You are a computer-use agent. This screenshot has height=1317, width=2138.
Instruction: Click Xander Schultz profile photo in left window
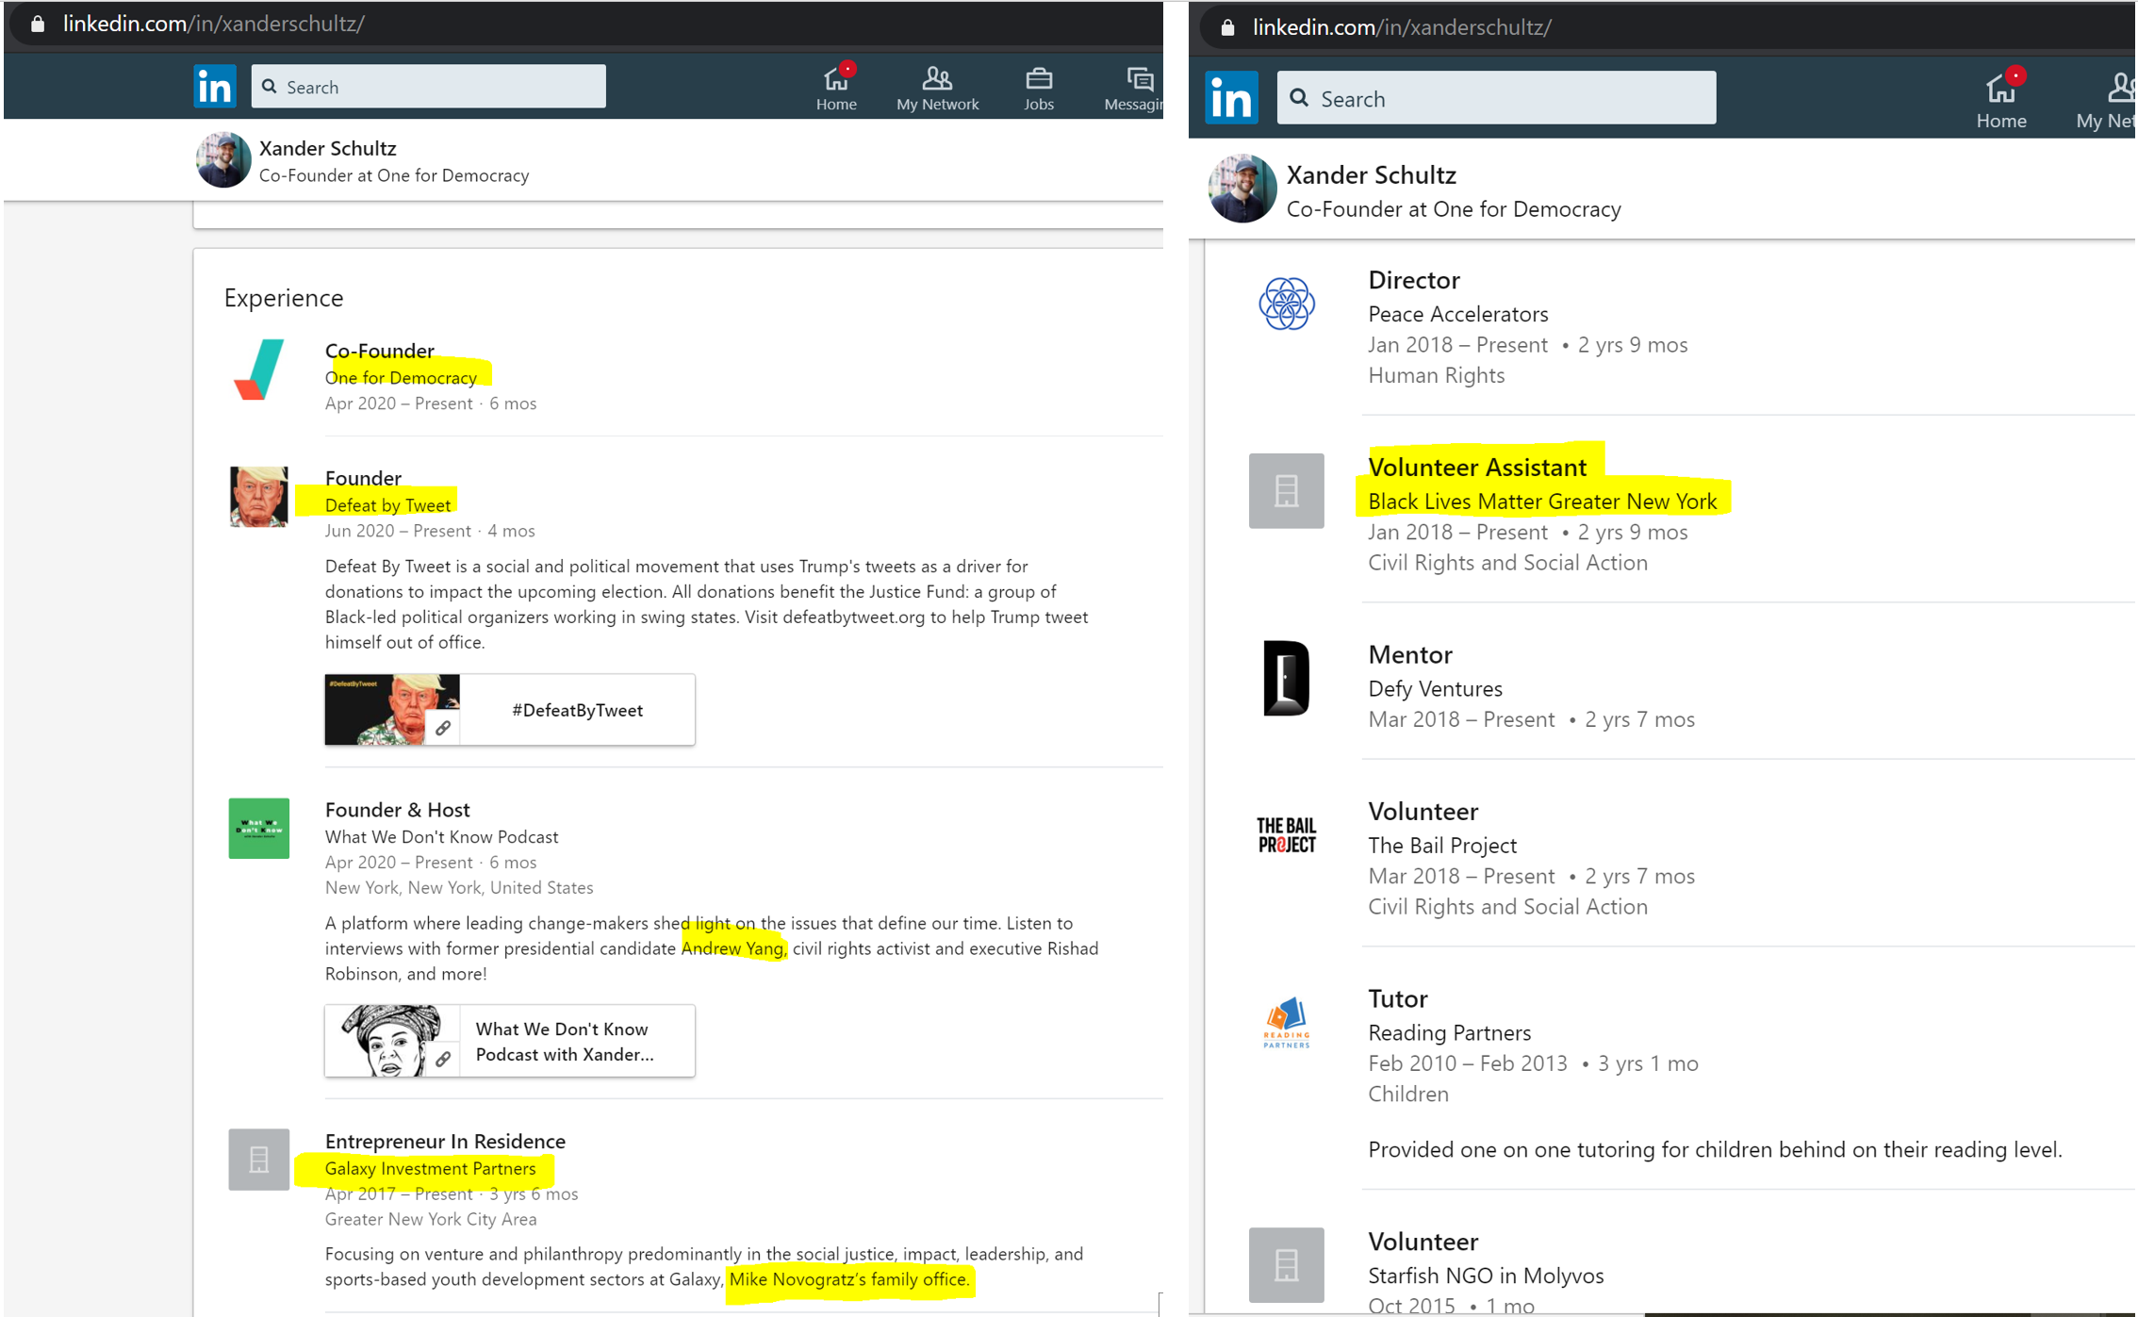tap(223, 159)
